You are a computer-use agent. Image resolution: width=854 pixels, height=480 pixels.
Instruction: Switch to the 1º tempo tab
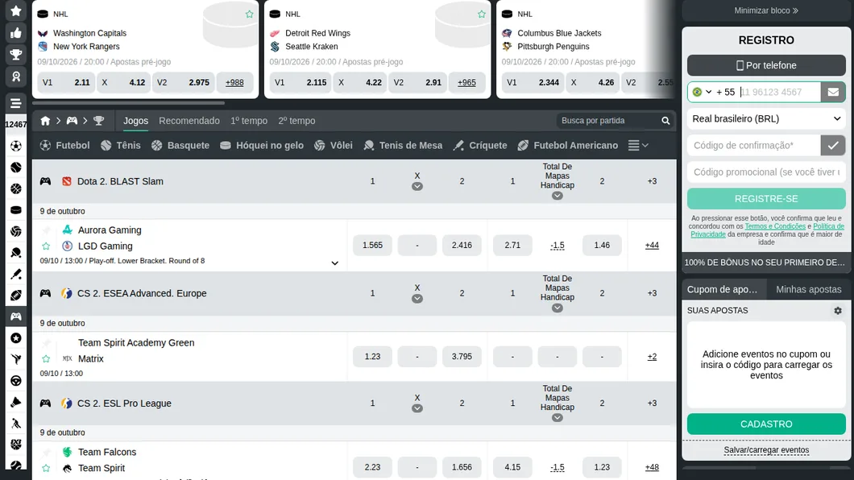[249, 121]
